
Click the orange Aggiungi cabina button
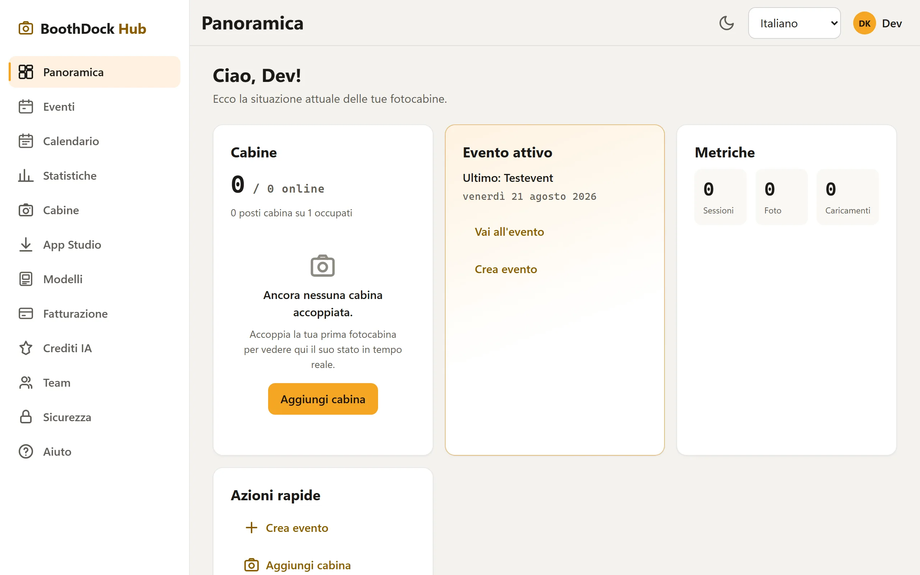[x=323, y=399]
